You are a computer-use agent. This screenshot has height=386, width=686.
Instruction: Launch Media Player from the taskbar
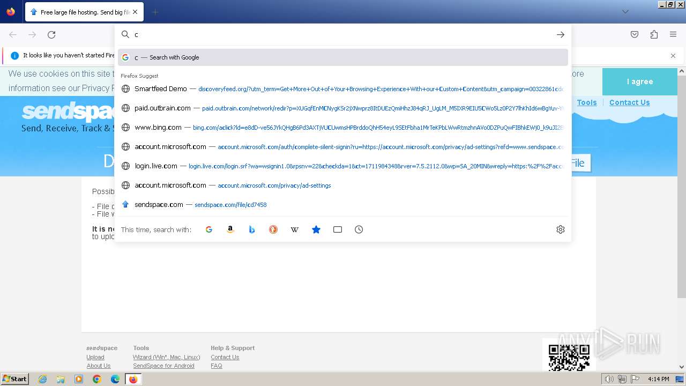[79, 379]
